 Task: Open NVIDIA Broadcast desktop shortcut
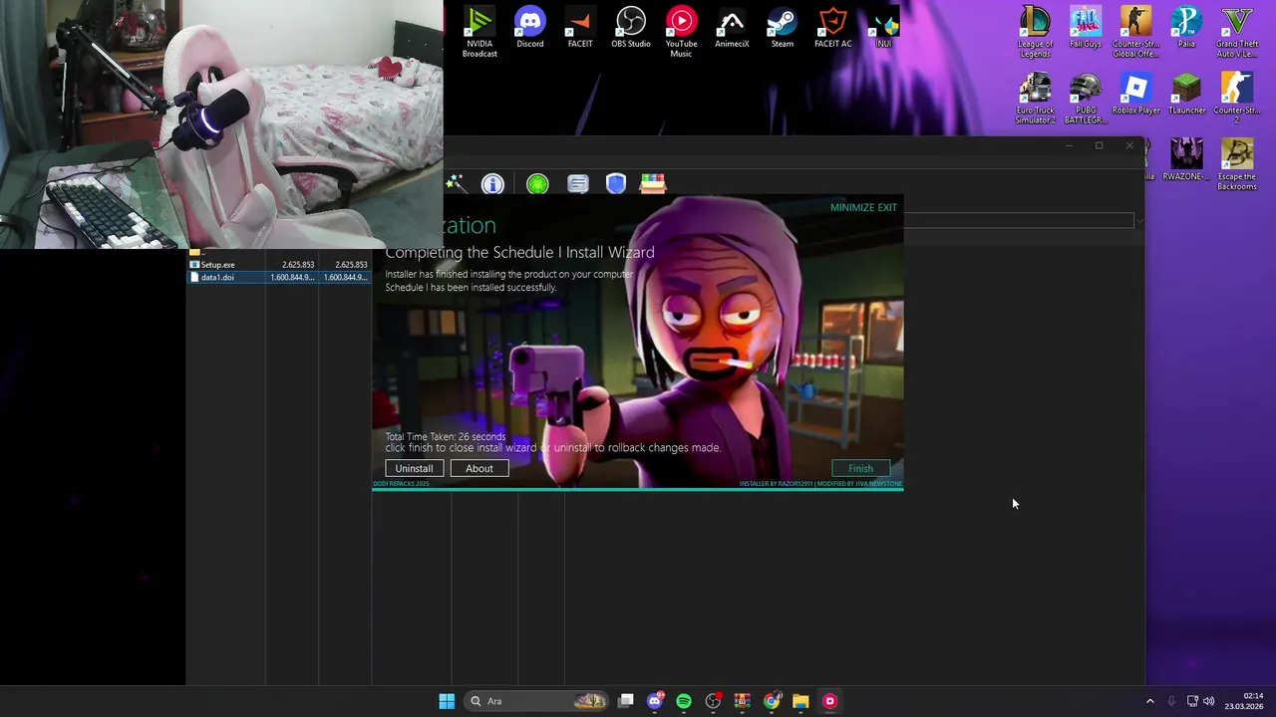point(479,32)
